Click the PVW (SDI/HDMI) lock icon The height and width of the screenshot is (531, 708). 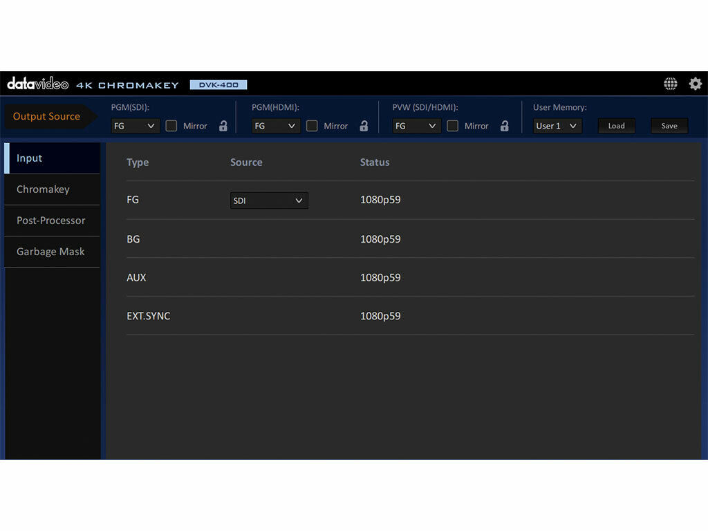[x=505, y=126]
